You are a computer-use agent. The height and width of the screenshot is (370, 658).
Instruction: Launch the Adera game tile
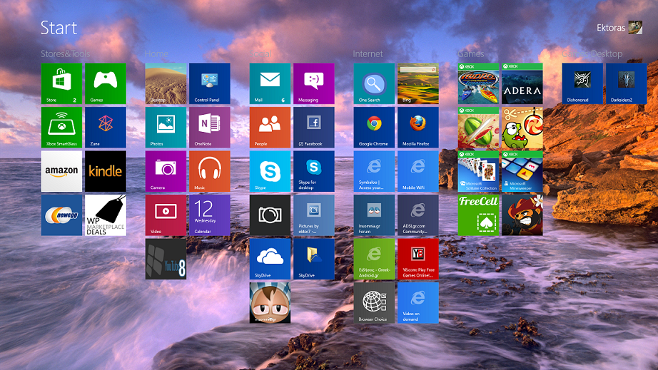point(522,83)
